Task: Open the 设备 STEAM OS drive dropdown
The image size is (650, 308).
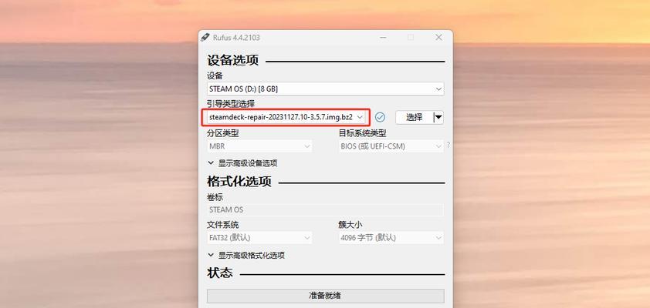Action: (x=326, y=89)
